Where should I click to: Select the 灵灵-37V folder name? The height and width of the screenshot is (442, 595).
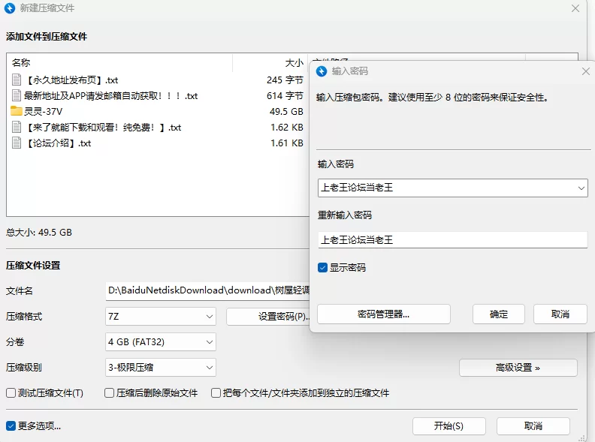pyautogui.click(x=43, y=112)
